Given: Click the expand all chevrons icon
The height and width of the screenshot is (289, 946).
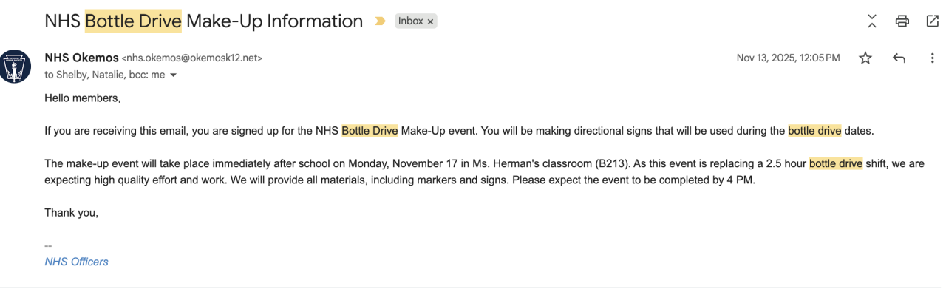Looking at the screenshot, I should (x=872, y=21).
